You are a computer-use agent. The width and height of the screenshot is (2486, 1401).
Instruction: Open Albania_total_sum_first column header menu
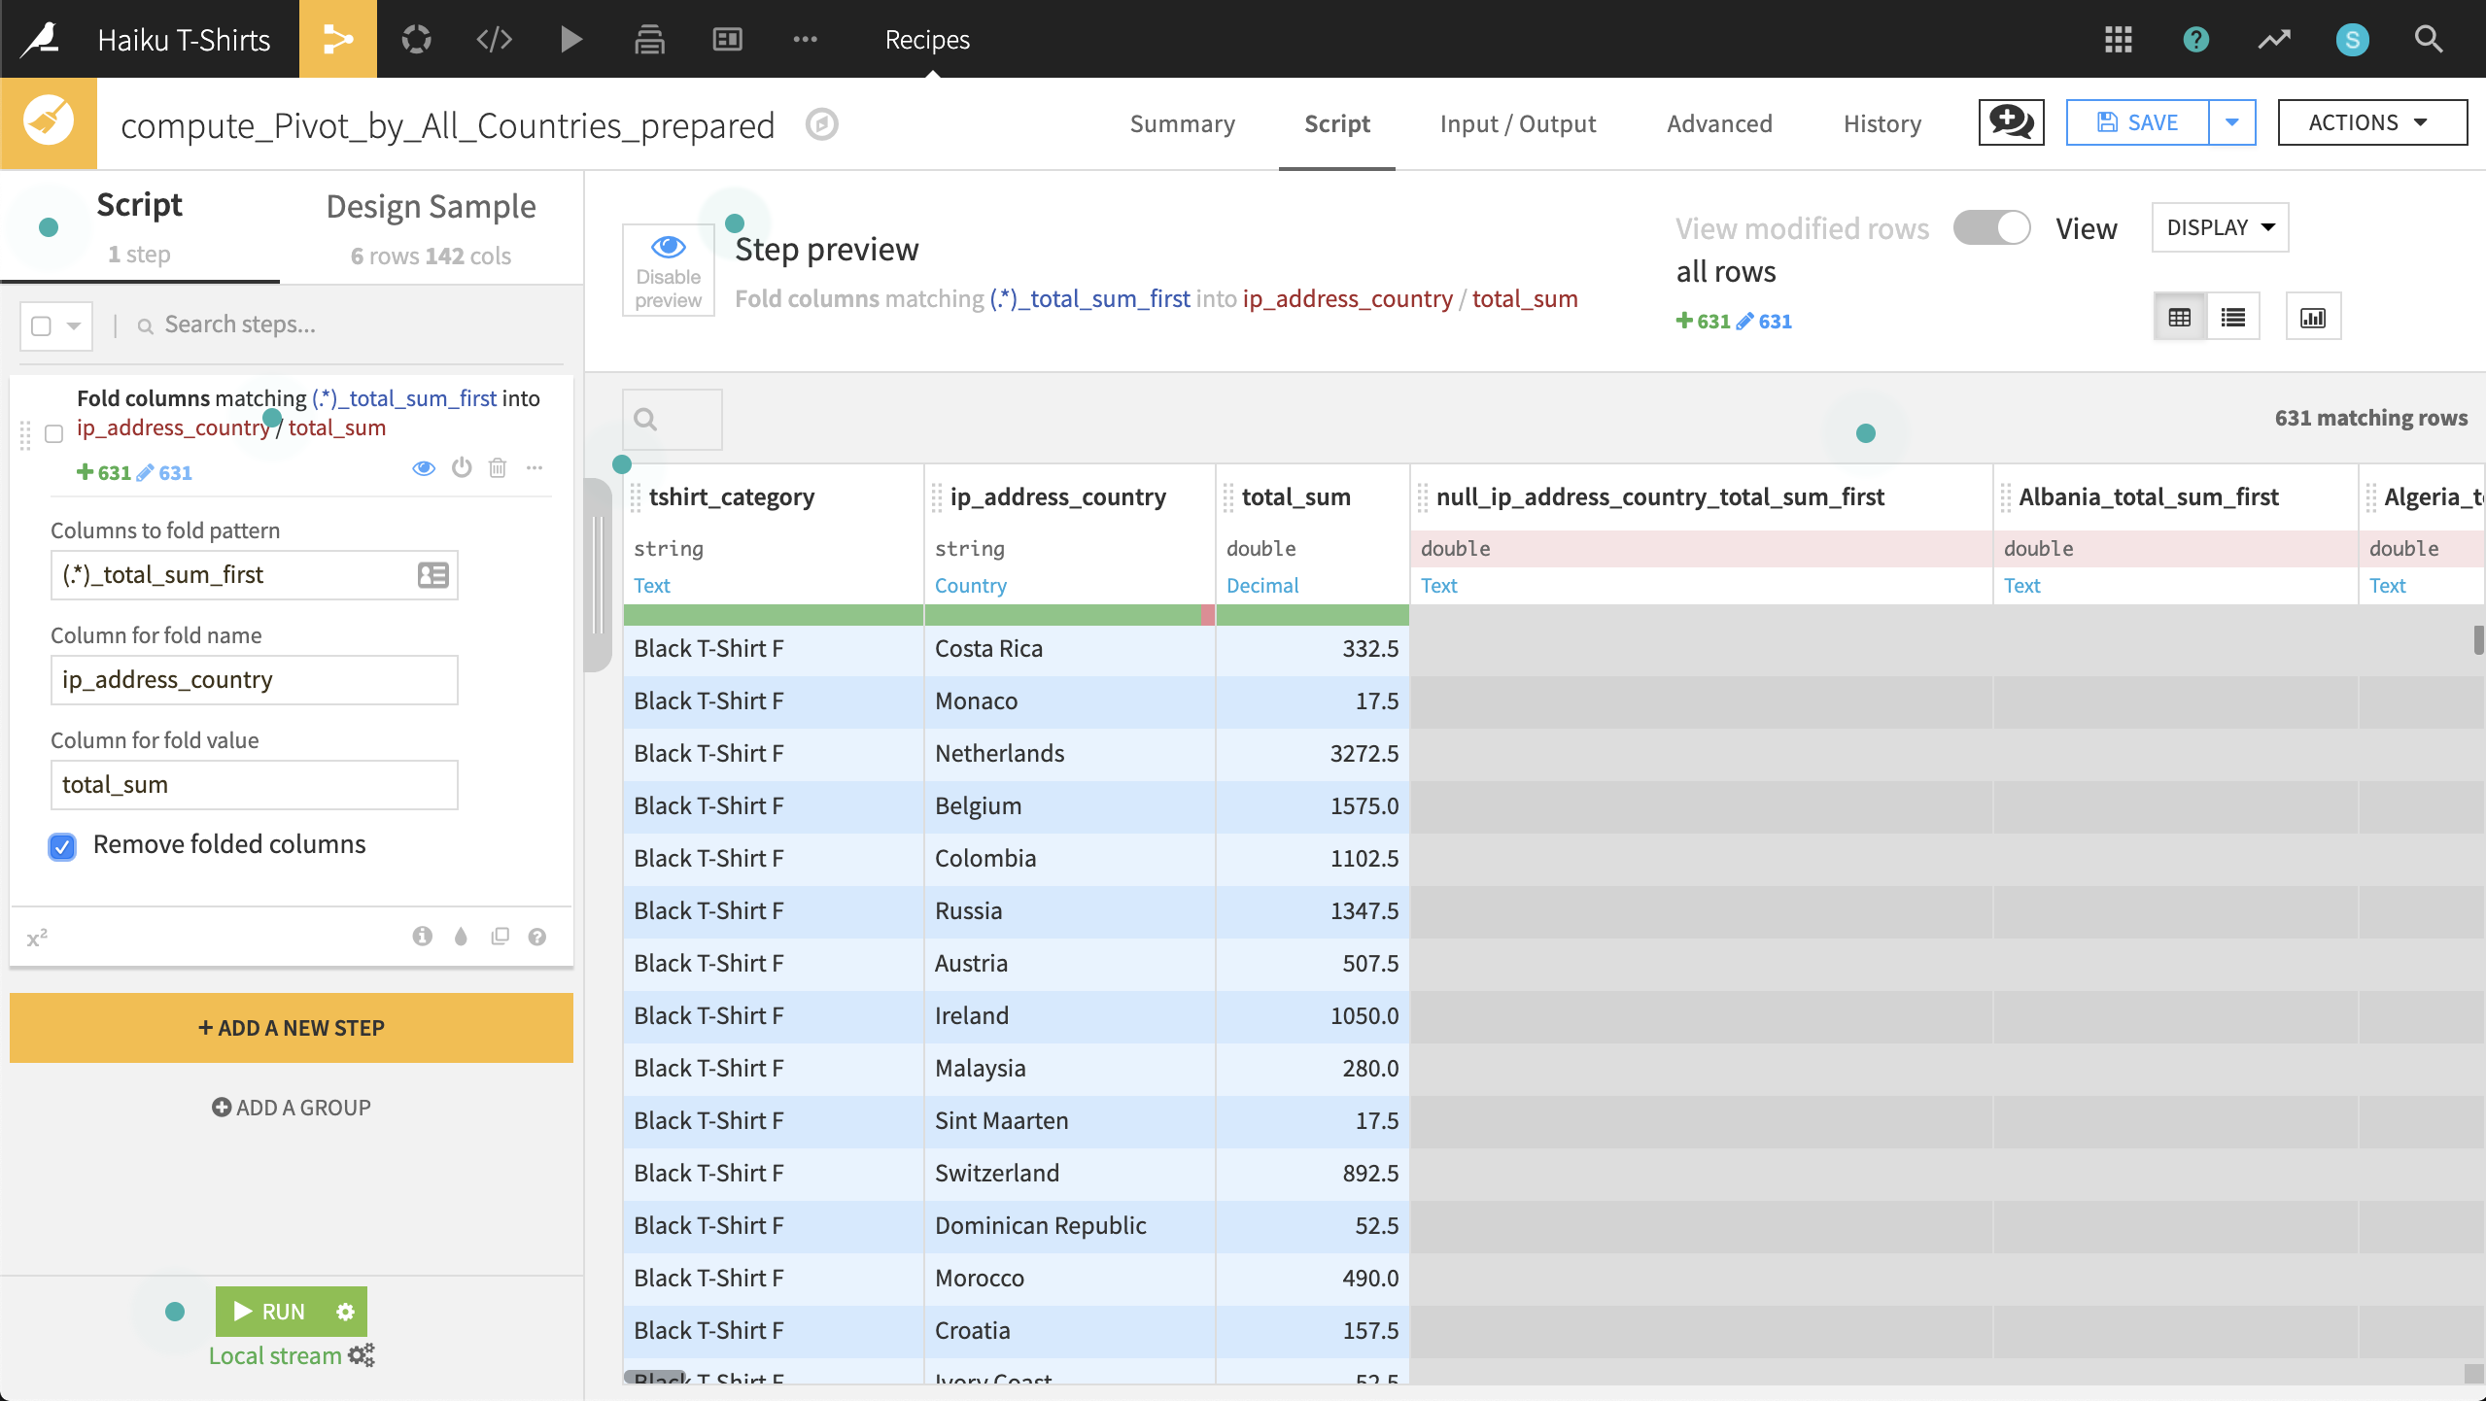pyautogui.click(x=2148, y=496)
